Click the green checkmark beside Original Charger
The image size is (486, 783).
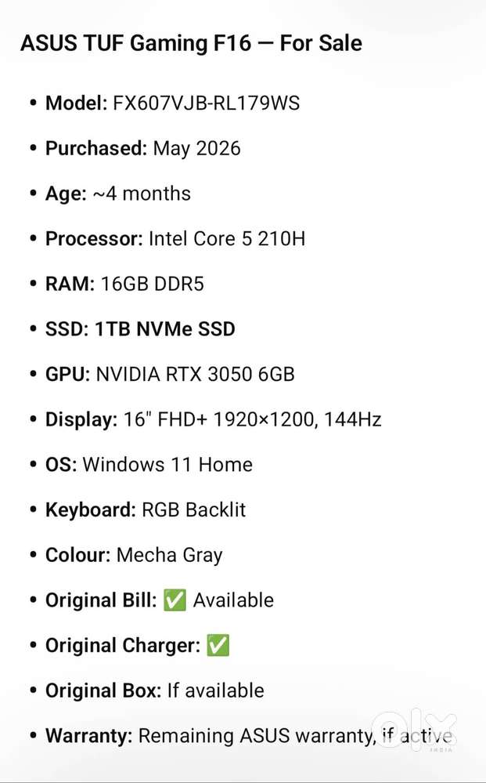[218, 645]
